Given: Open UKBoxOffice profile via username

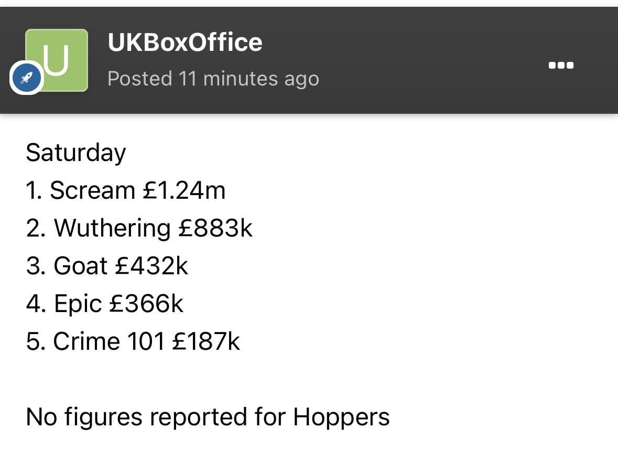Looking at the screenshot, I should click(x=185, y=42).
